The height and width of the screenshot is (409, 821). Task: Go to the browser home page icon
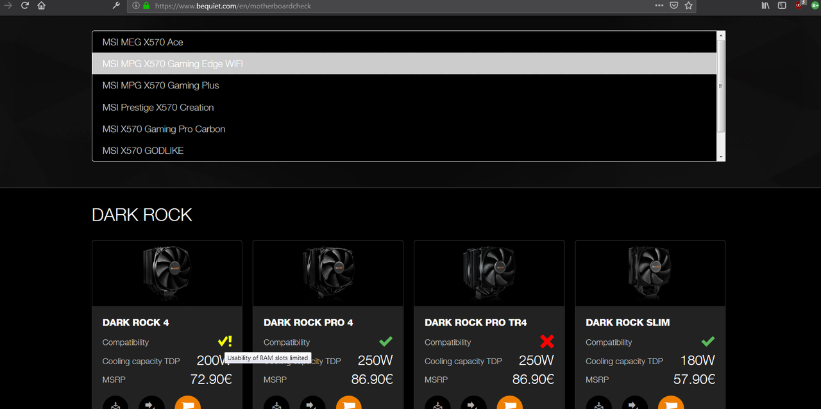pyautogui.click(x=42, y=5)
